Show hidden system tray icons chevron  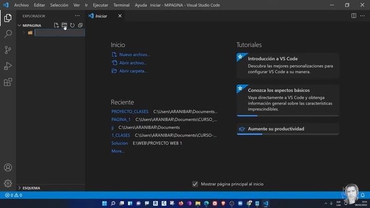(325, 203)
